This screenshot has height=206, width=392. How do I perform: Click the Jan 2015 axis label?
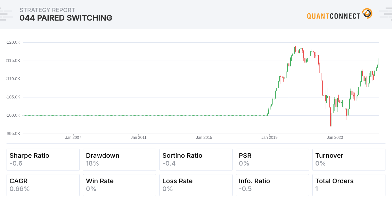click(204, 138)
